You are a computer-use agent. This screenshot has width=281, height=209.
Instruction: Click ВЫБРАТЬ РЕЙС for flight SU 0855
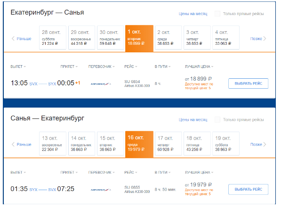[x=248, y=189]
